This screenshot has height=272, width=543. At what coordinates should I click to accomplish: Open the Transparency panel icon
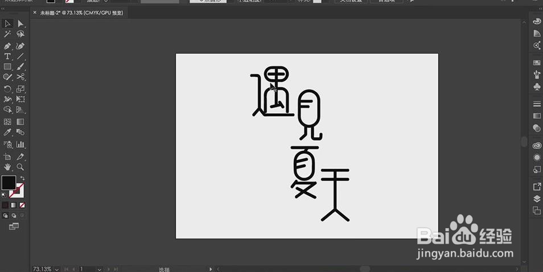pyautogui.click(x=537, y=127)
